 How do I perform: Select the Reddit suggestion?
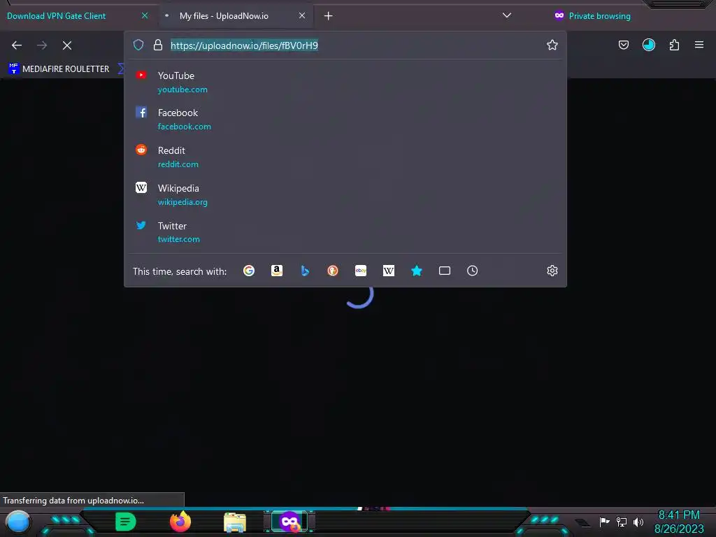click(345, 157)
